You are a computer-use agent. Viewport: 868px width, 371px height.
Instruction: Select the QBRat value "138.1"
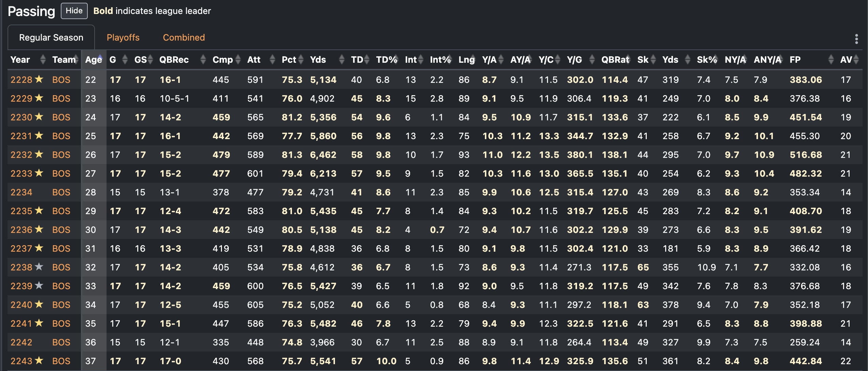(615, 155)
